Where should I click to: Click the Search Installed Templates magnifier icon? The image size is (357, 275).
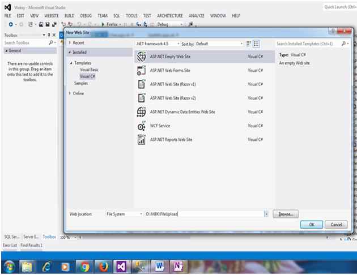coord(343,44)
